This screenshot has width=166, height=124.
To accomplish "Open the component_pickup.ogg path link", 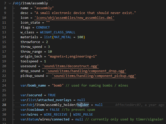I will [x=94, y=76].
